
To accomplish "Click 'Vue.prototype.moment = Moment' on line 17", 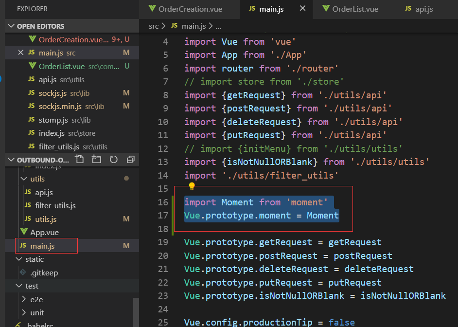I will 262,216.
